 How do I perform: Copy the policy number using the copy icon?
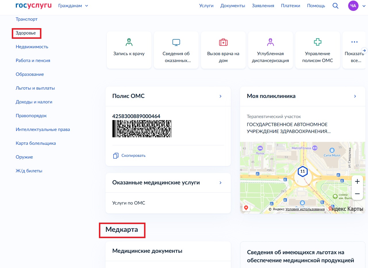(x=116, y=155)
